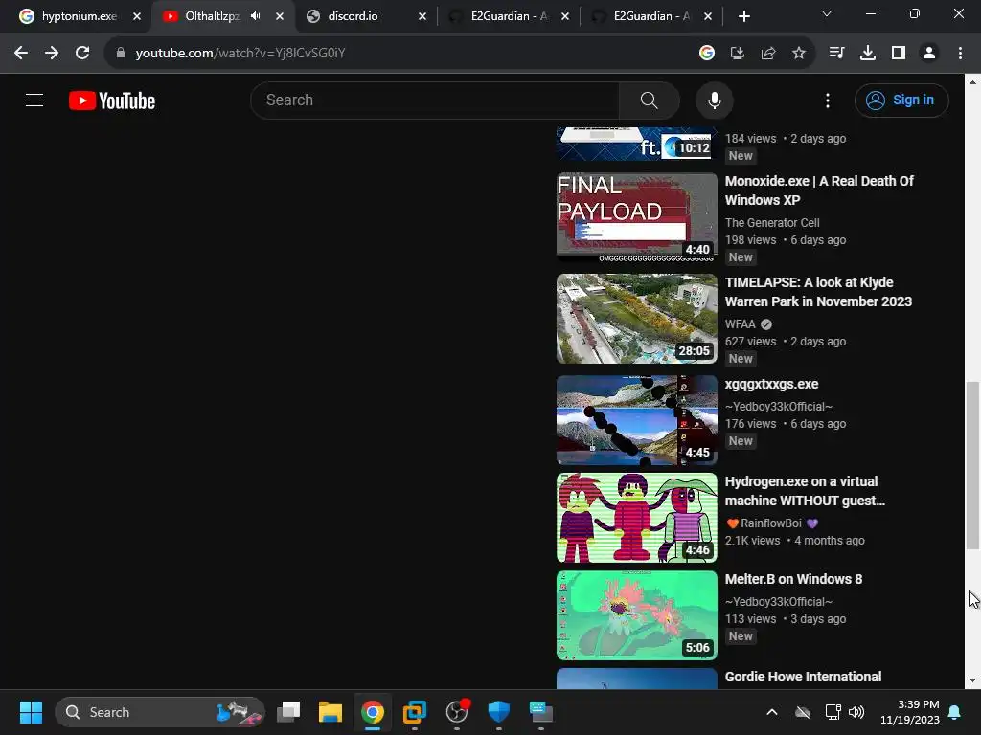
Task: Click Chrome icon in taskbar
Action: pos(373,712)
